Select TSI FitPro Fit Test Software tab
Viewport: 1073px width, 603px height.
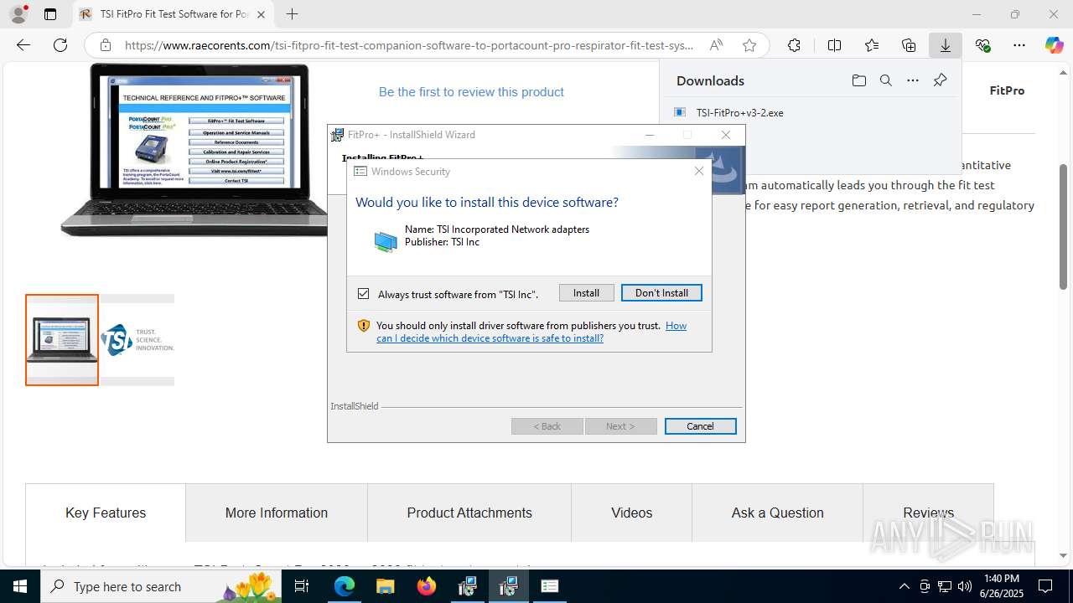point(174,14)
